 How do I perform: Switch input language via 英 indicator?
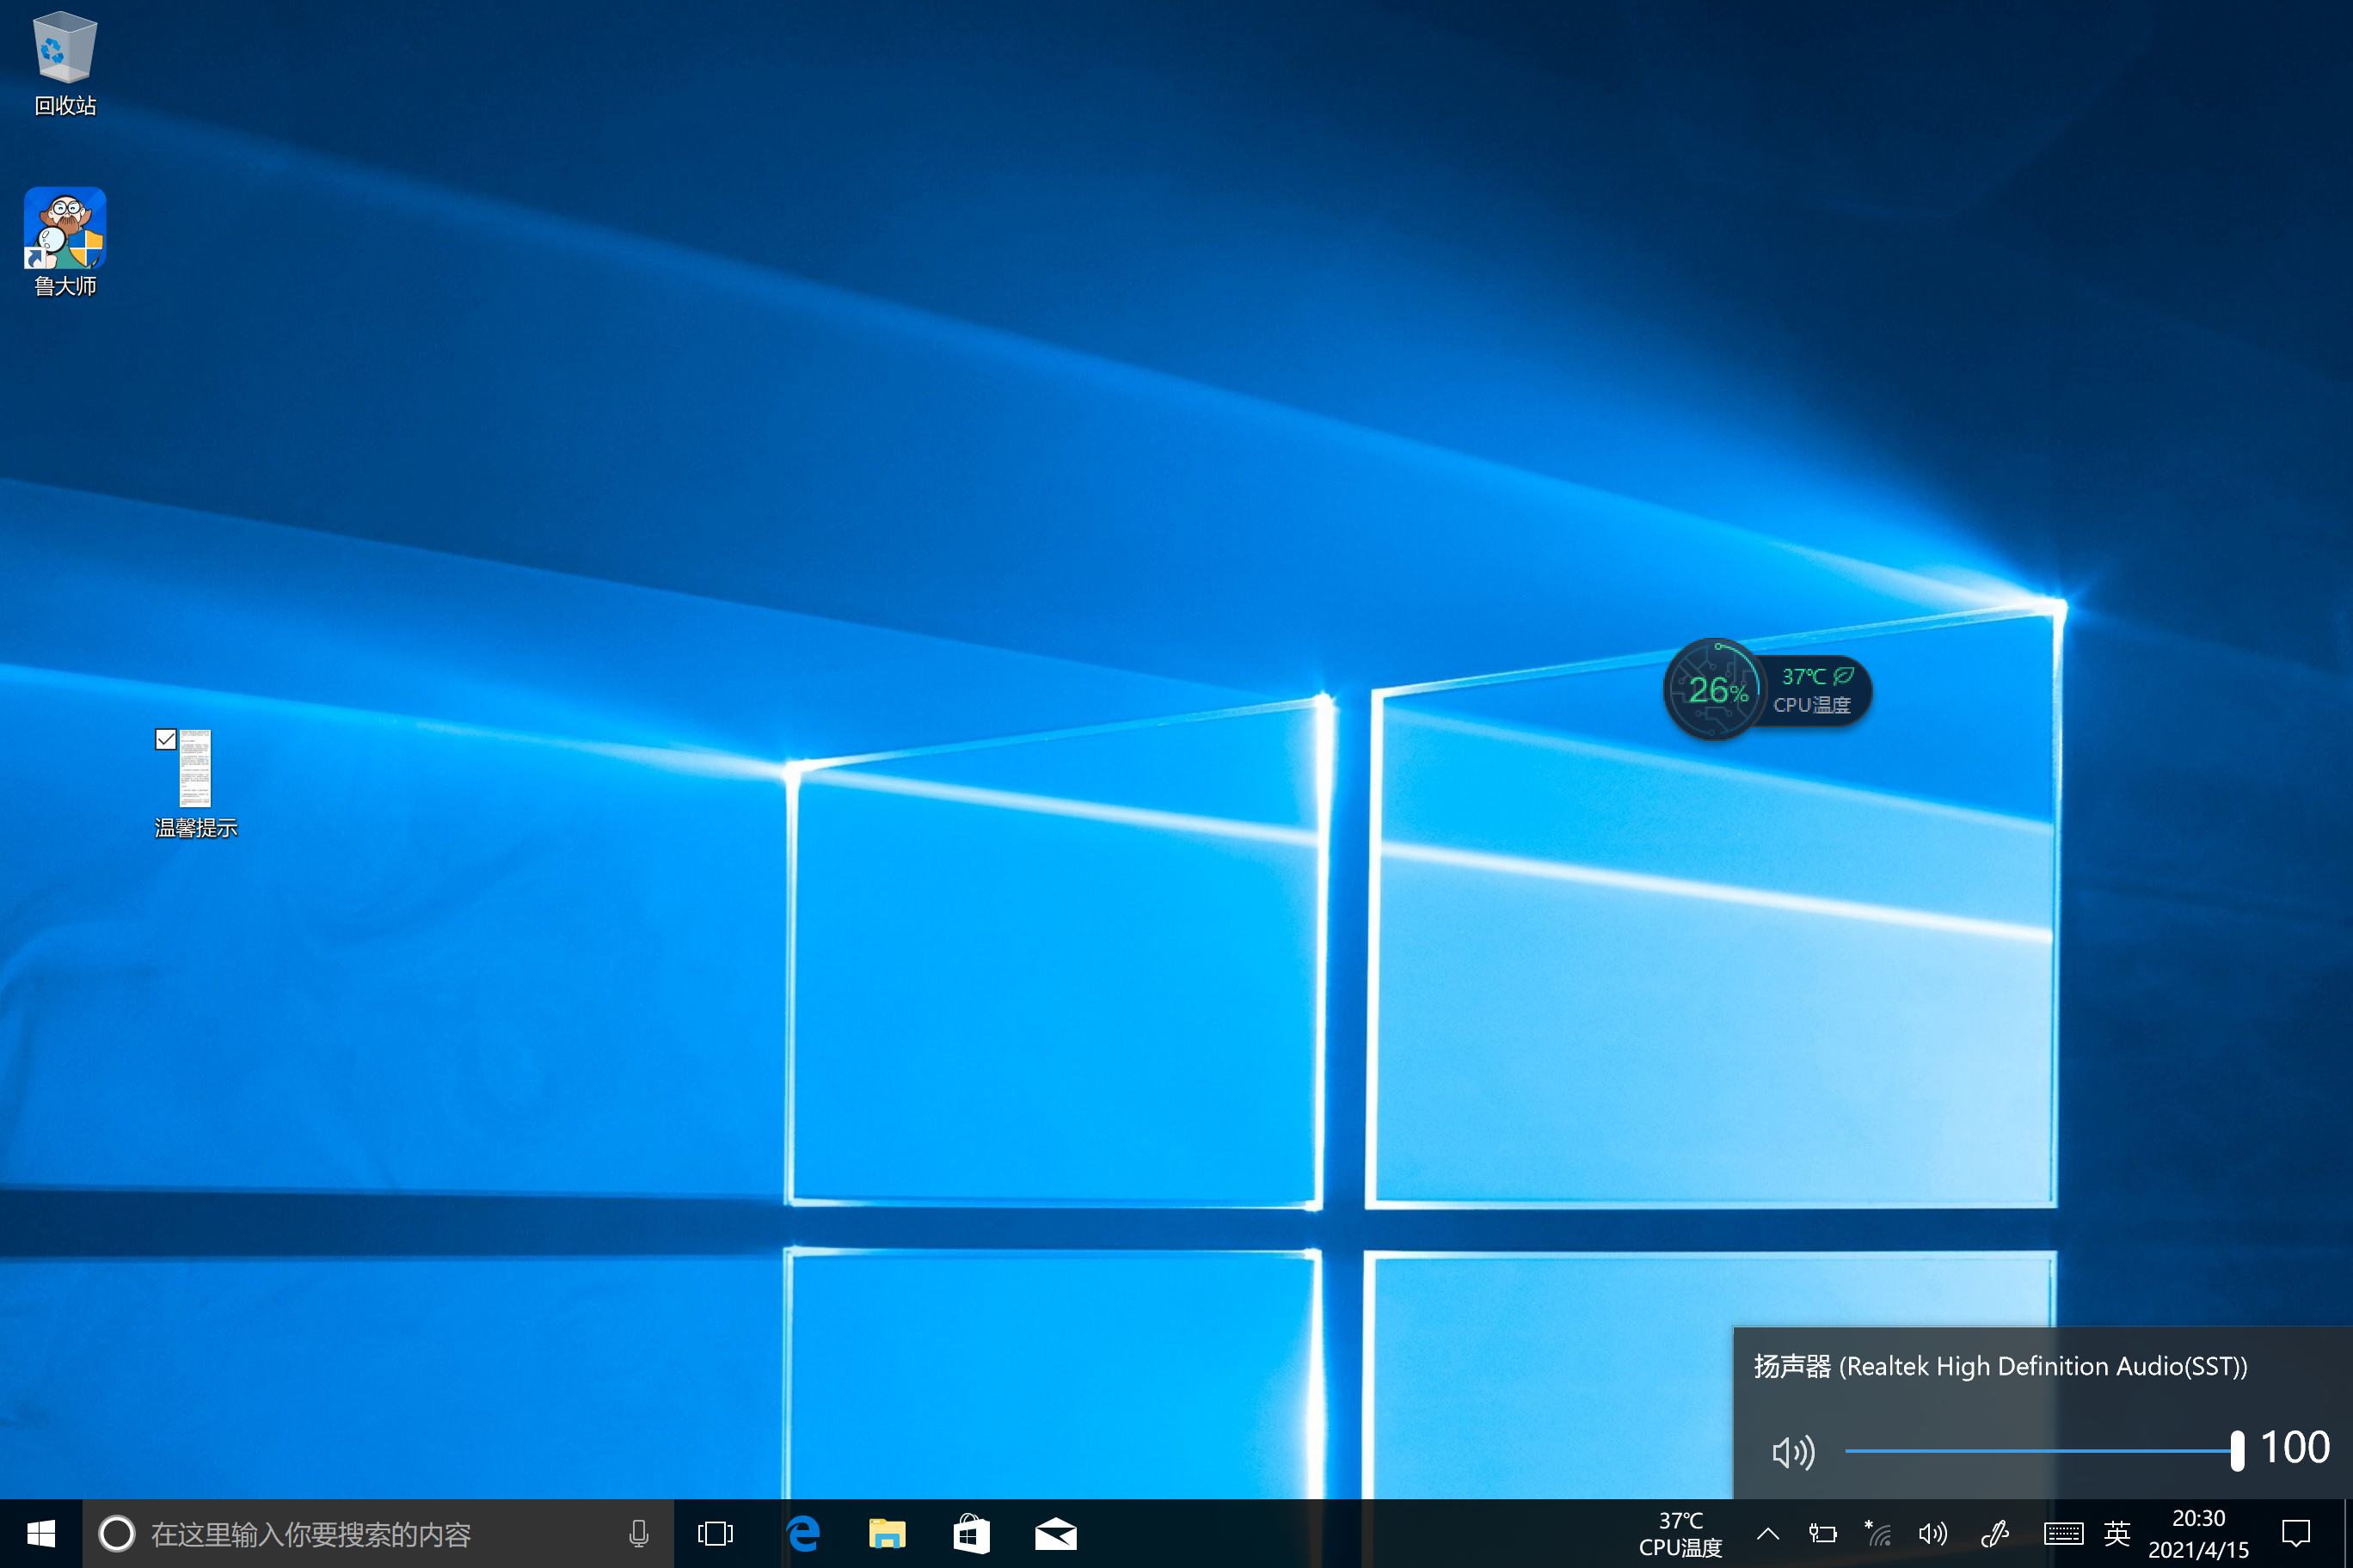point(2116,1534)
